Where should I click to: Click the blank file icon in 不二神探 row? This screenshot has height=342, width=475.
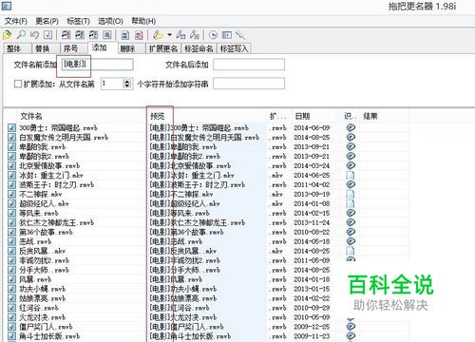click(x=351, y=194)
